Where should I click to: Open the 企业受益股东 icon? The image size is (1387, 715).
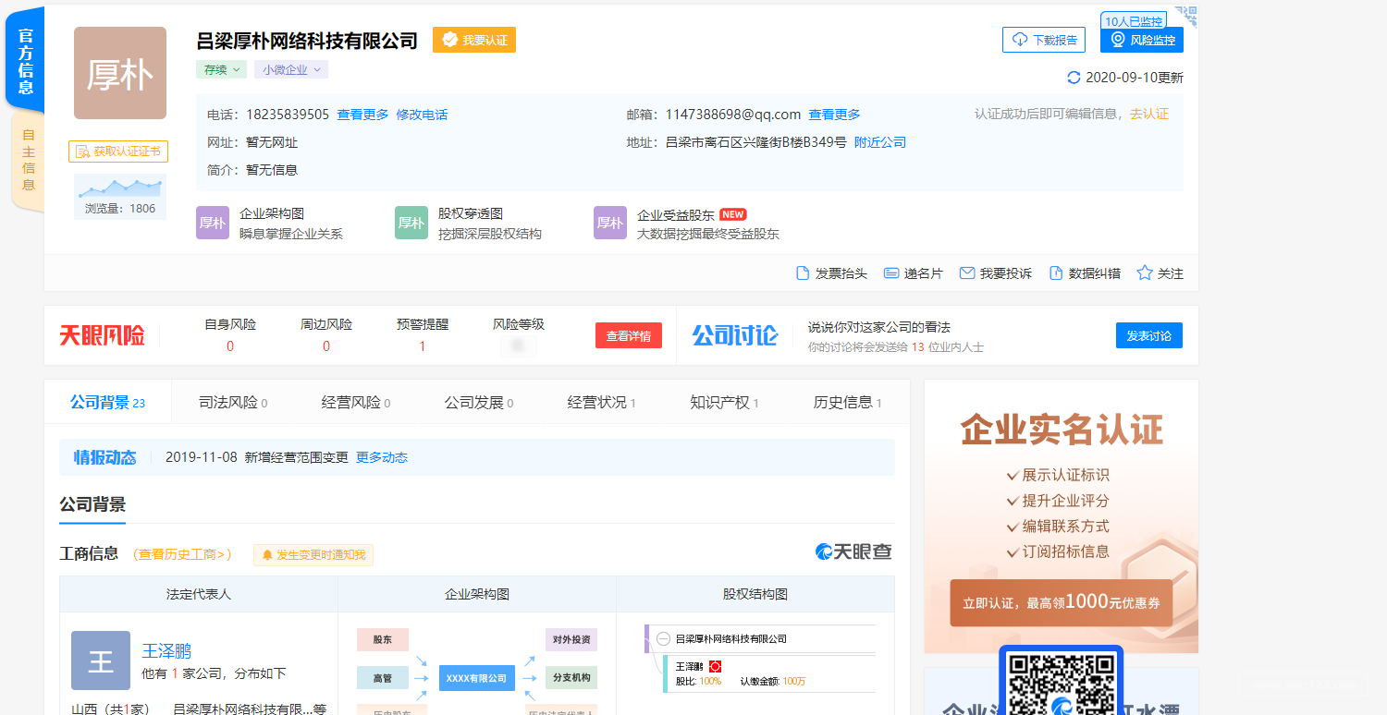pyautogui.click(x=609, y=223)
